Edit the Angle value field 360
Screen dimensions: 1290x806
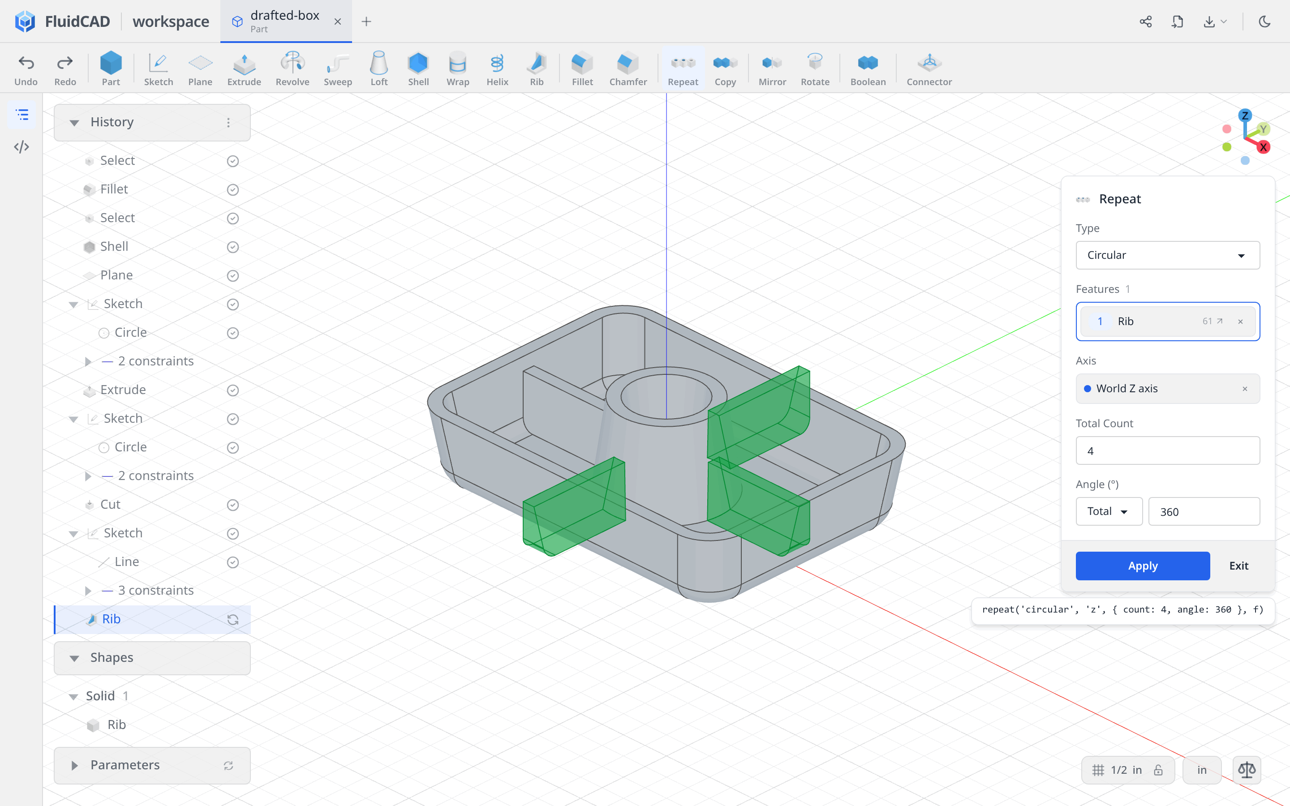pos(1204,511)
